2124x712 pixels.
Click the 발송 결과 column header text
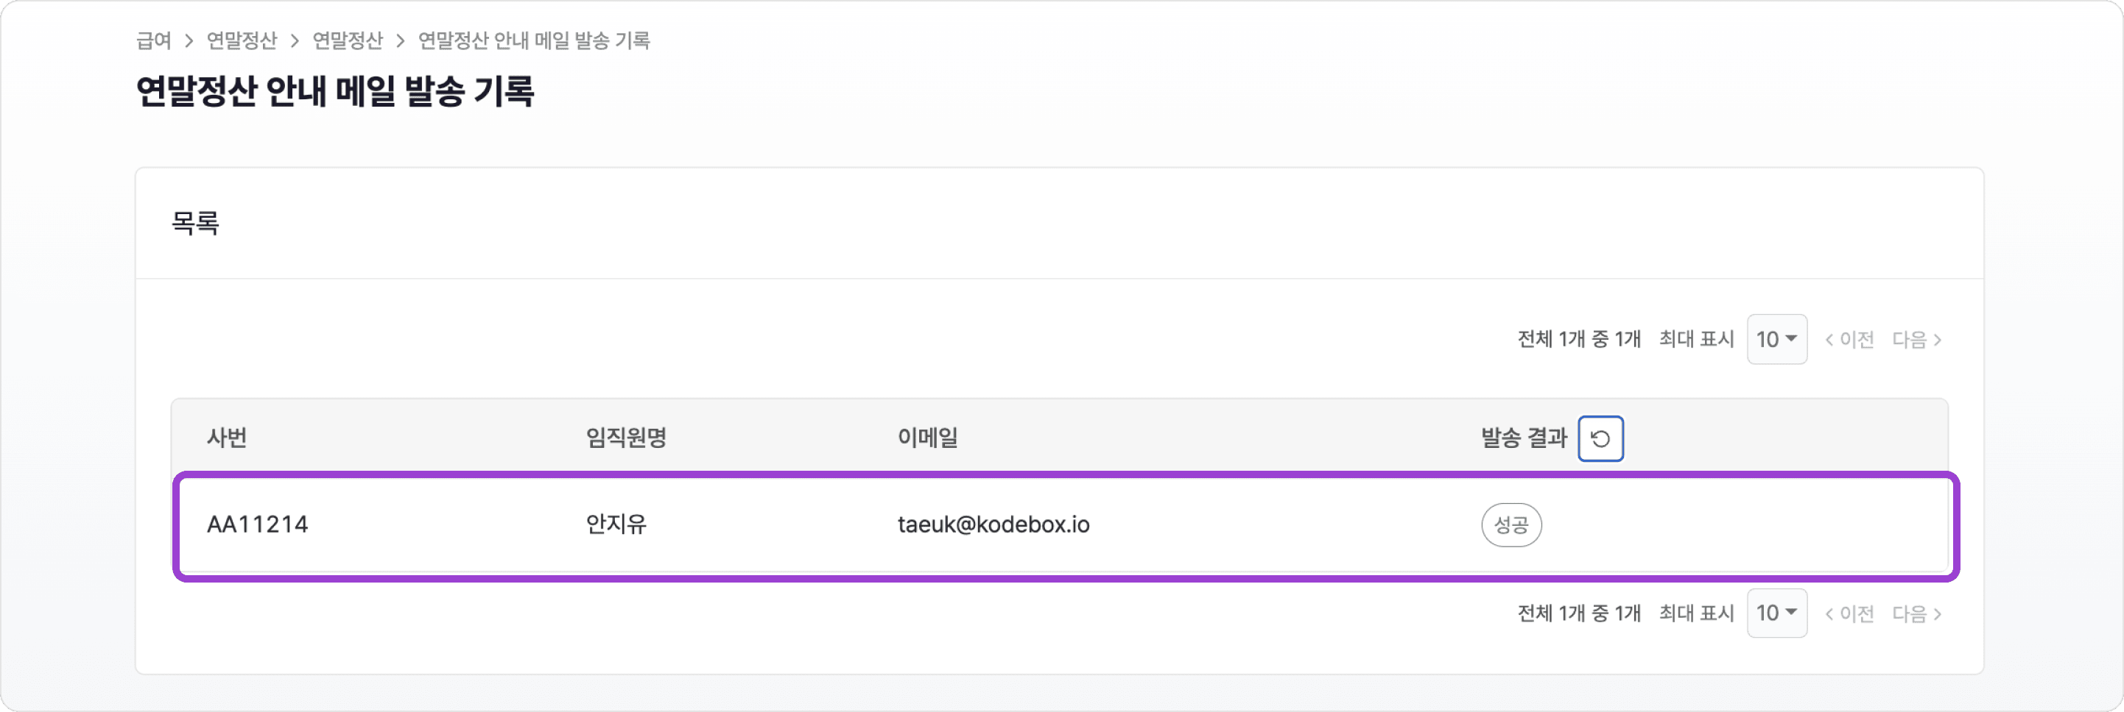1523,438
